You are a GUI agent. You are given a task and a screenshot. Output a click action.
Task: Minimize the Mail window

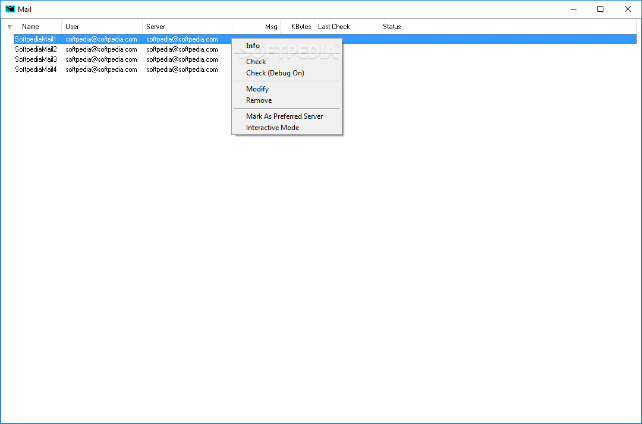click(573, 9)
